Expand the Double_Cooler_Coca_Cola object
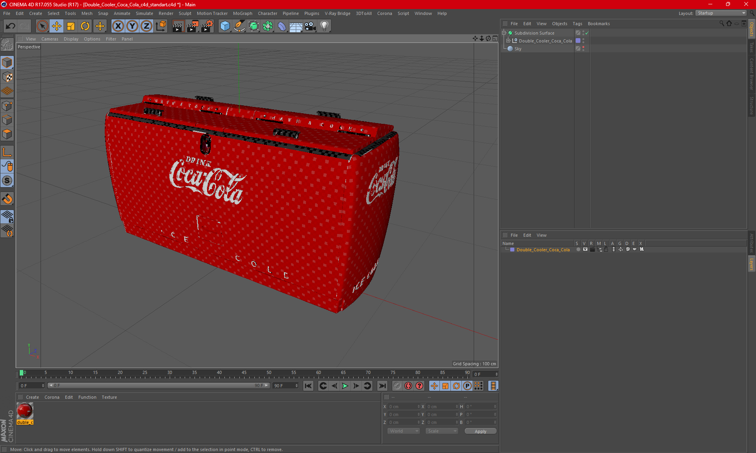This screenshot has height=453, width=756. click(x=508, y=41)
